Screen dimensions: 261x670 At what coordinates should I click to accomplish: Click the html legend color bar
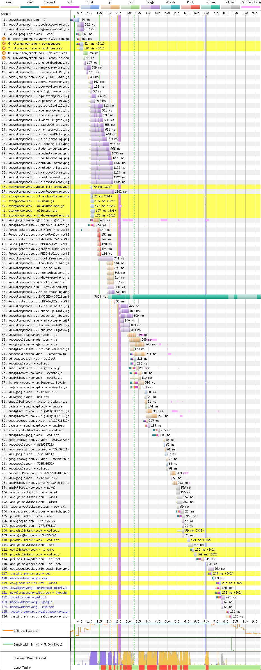click(x=90, y=7)
